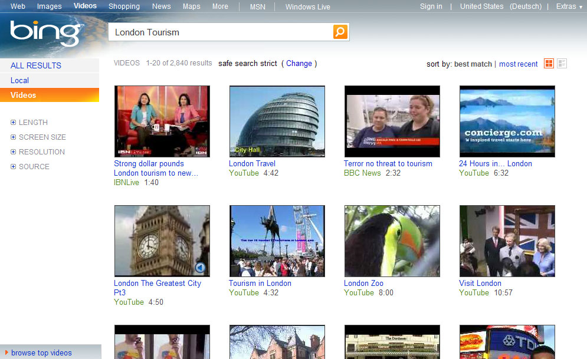Open the IBNLive news anchors thumbnail

click(162, 121)
